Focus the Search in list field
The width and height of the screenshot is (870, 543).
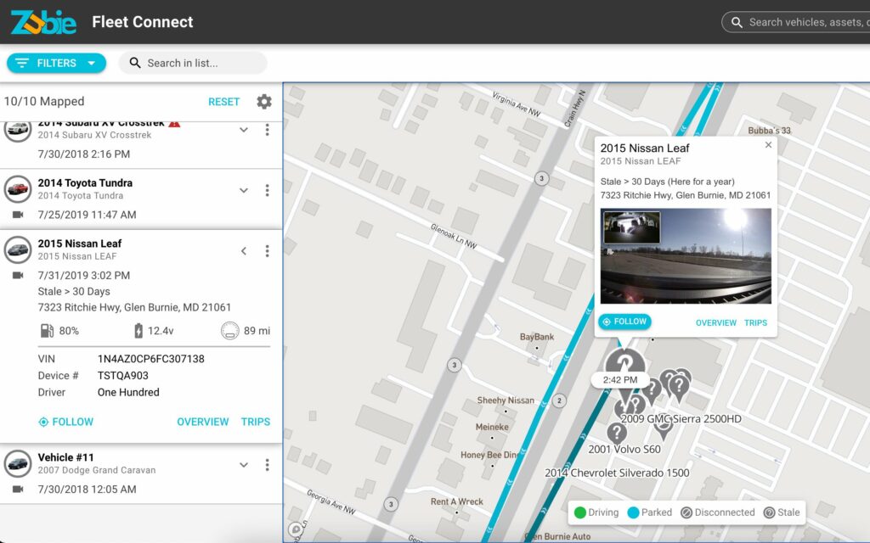click(193, 63)
